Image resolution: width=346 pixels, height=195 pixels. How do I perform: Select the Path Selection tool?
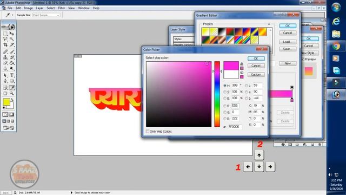click(x=5, y=76)
